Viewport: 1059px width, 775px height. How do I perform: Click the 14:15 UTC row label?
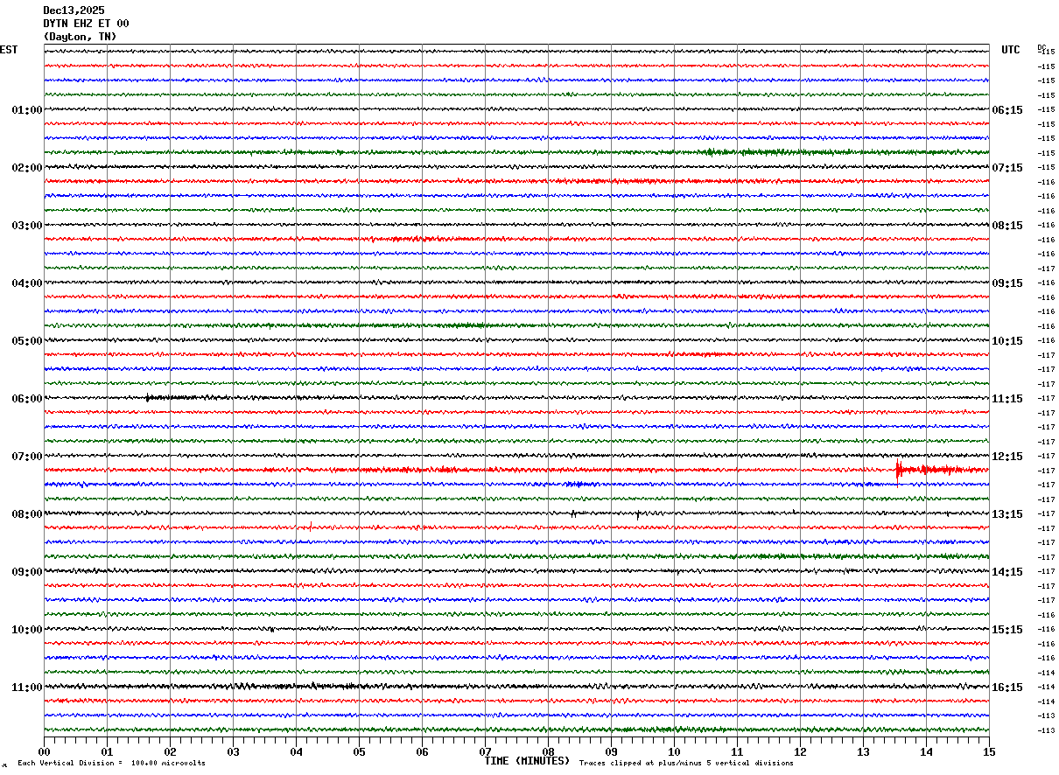(x=1007, y=572)
